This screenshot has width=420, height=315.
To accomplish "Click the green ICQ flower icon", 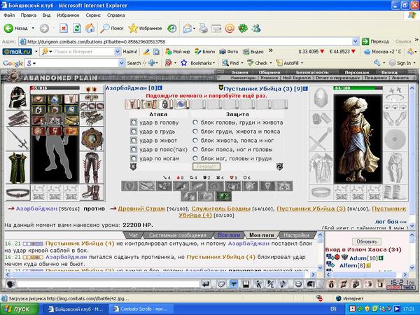I will point(243,28).
